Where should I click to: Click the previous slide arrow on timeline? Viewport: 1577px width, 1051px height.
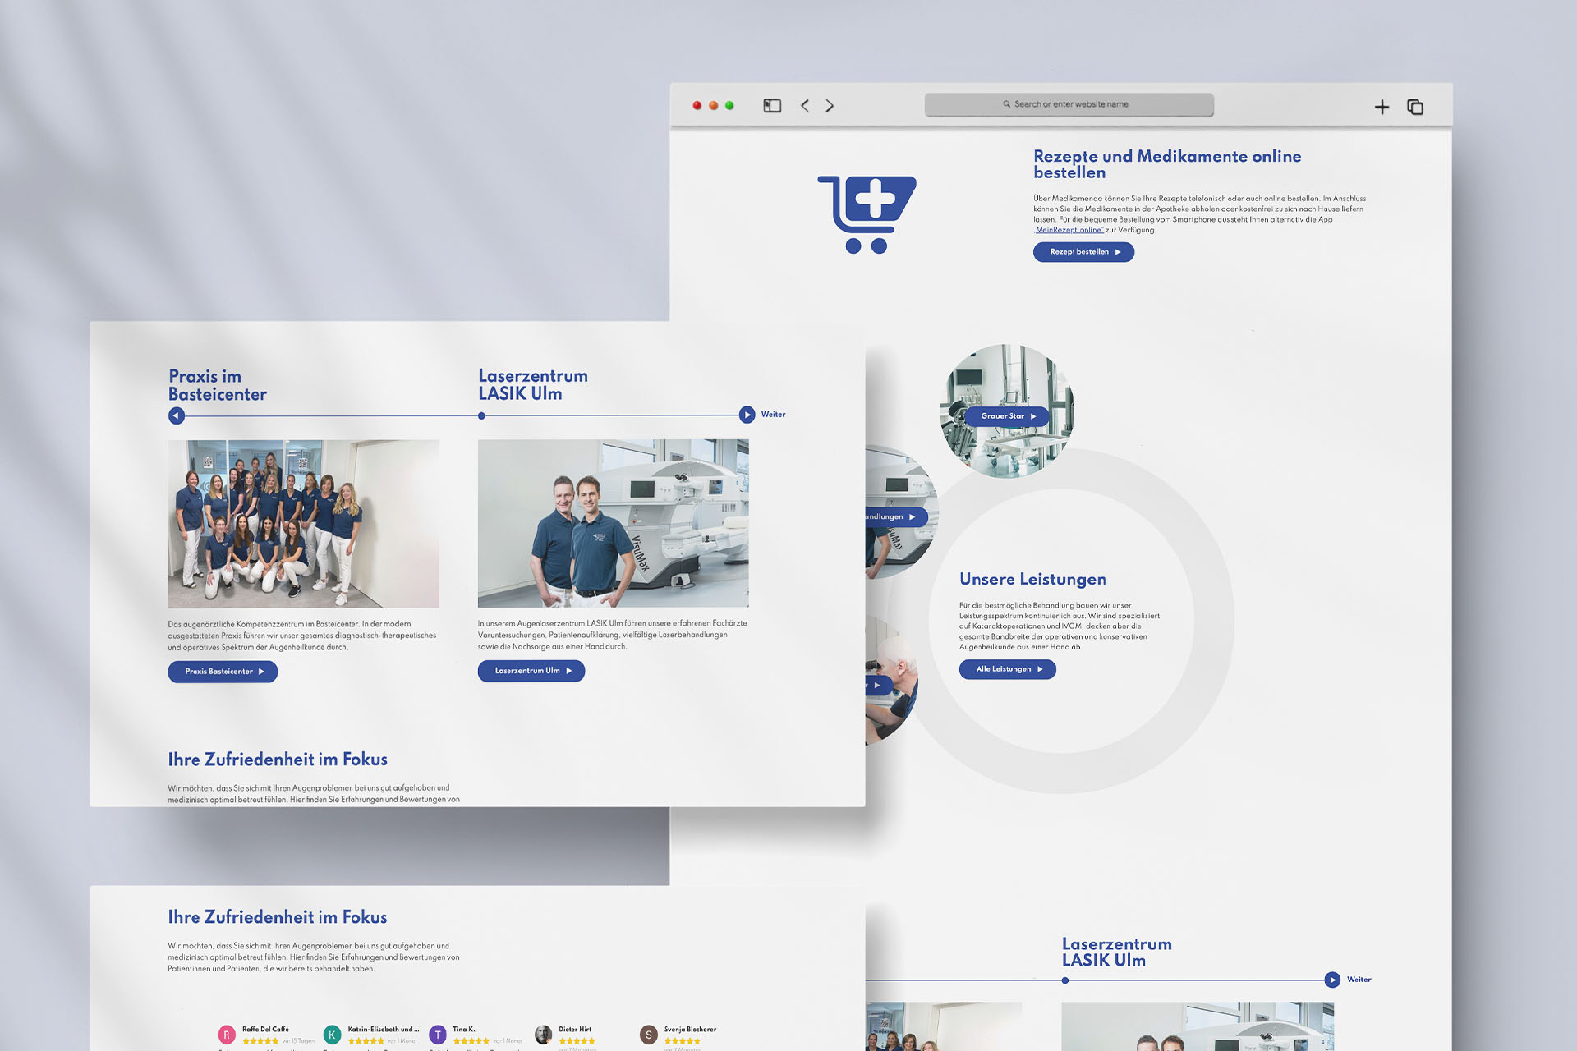coord(176,415)
